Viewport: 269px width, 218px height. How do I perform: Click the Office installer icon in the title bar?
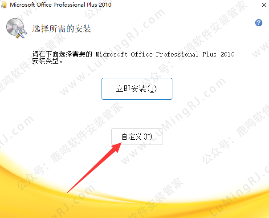pos(4,4)
